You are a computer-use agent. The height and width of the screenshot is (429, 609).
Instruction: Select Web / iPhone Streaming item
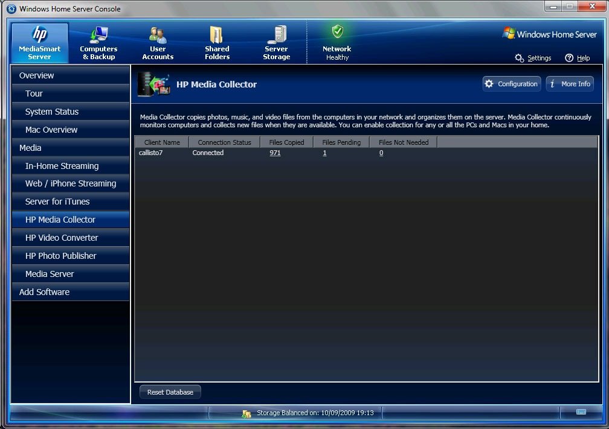click(71, 183)
